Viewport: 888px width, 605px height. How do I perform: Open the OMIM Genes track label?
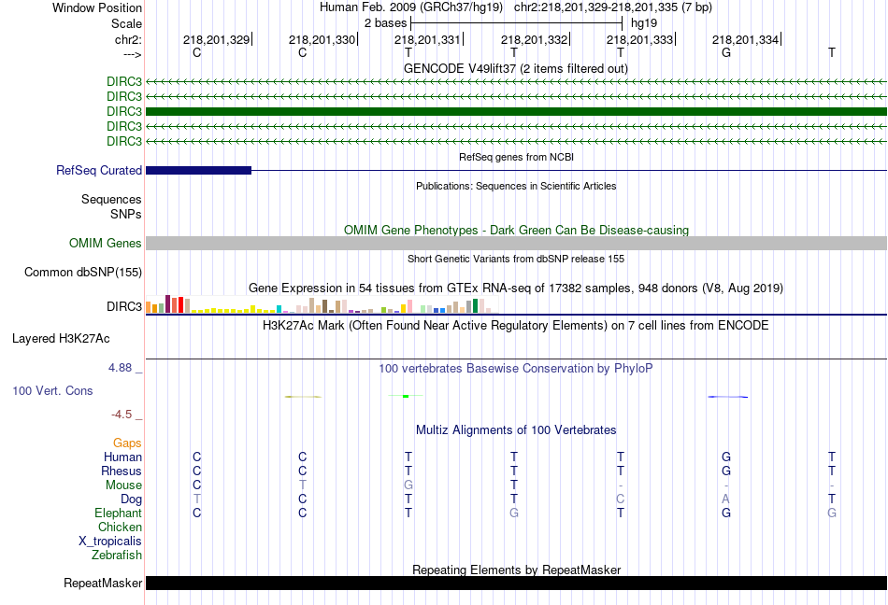coord(106,243)
